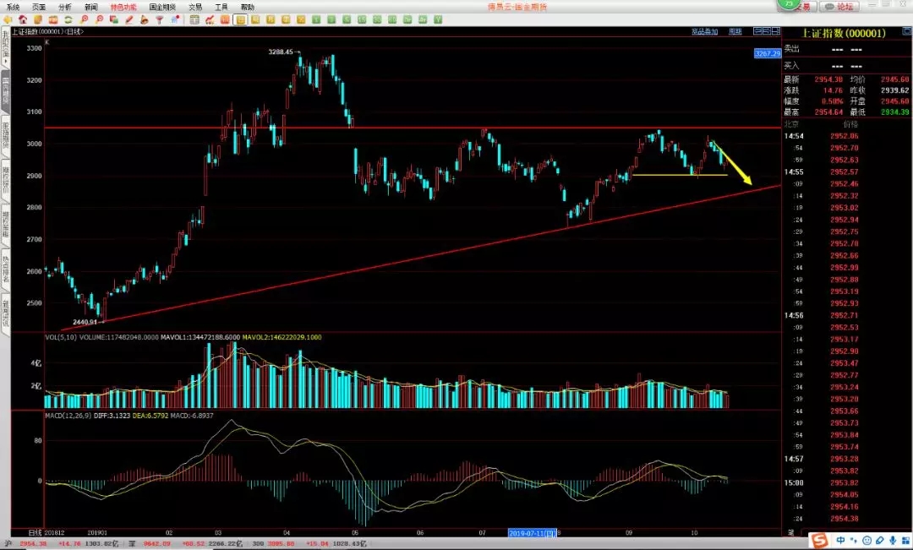Click the red line-chart icon in the toolbar
Viewport: 913px width, 550px height.
pyautogui.click(x=210, y=19)
